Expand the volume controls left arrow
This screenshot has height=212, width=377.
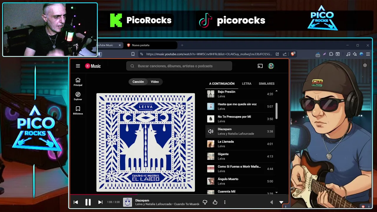tap(272, 202)
